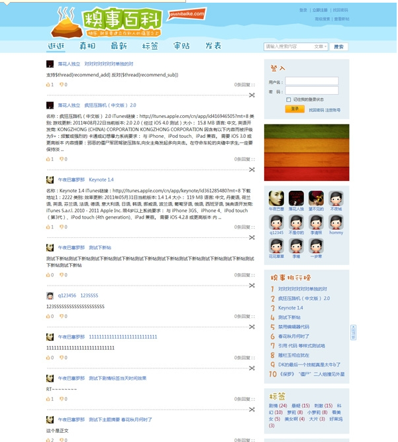Thumbs down the 疯狂压路机 2.0 post

click(x=62, y=159)
